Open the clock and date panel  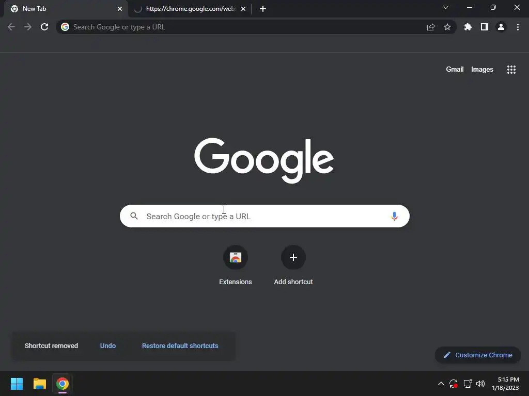[505, 384]
